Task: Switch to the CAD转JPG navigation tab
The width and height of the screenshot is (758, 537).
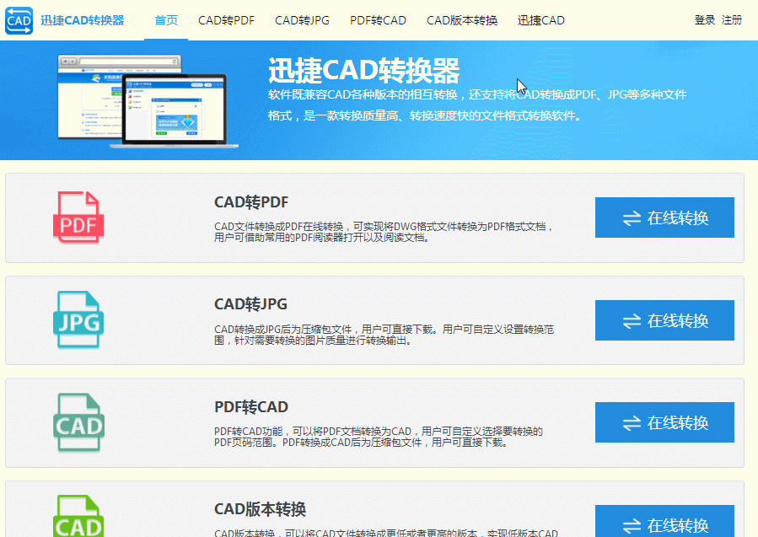Action: tap(302, 20)
